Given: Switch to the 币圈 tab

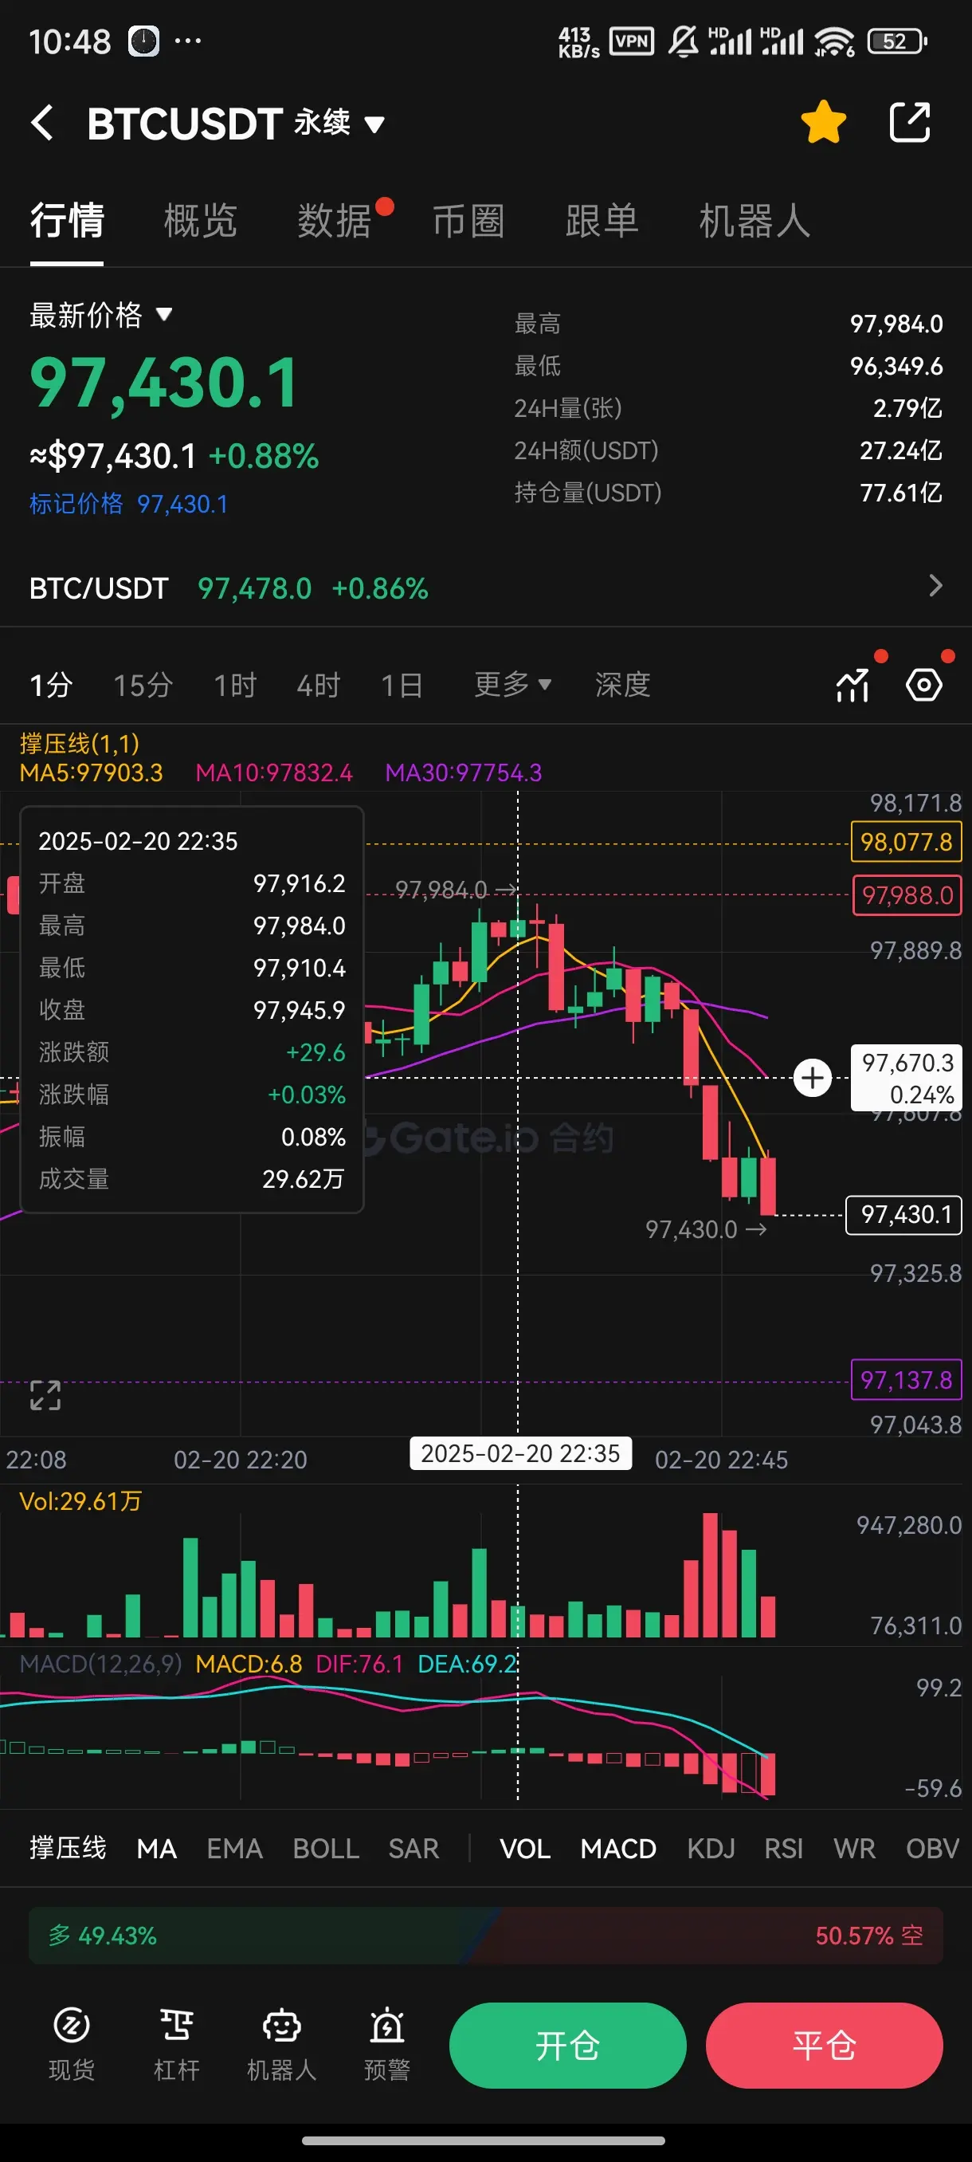Looking at the screenshot, I should [468, 221].
